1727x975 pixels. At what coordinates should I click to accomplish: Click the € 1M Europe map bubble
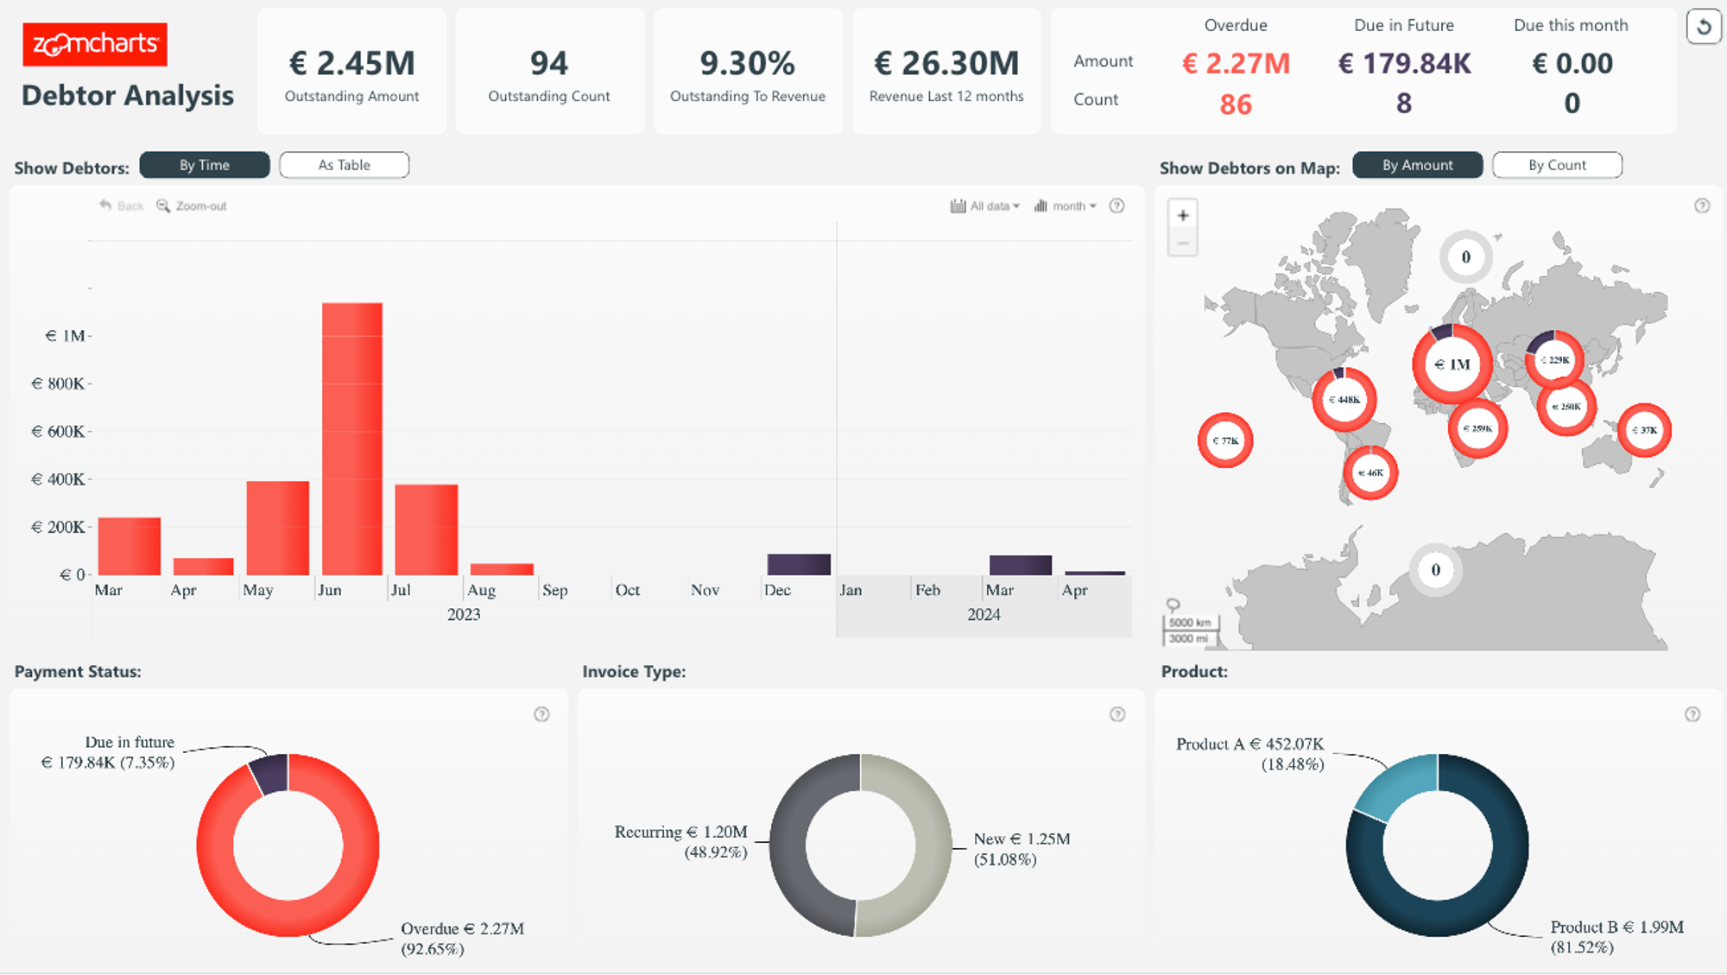[1452, 364]
